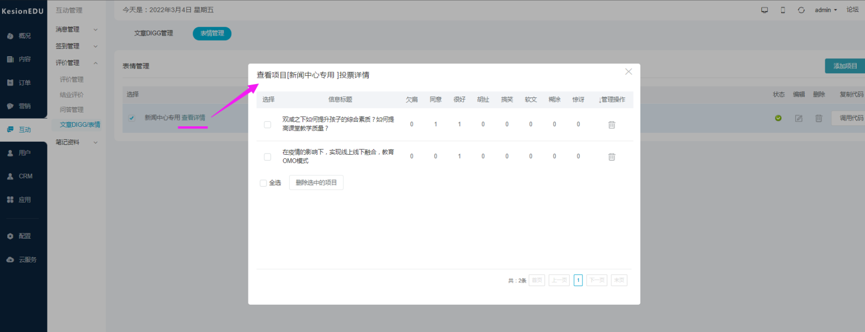865x332 pixels.
Task: Open the admin account dropdown
Action: pyautogui.click(x=825, y=10)
